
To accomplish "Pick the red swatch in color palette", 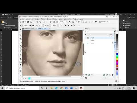I will tap(117, 61).
